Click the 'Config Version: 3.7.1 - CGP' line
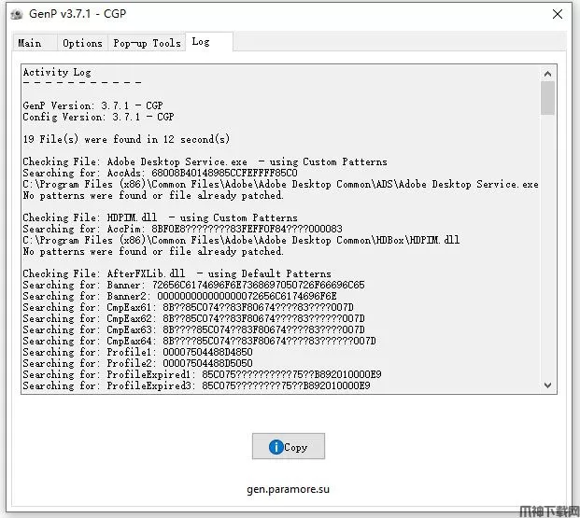 98,117
